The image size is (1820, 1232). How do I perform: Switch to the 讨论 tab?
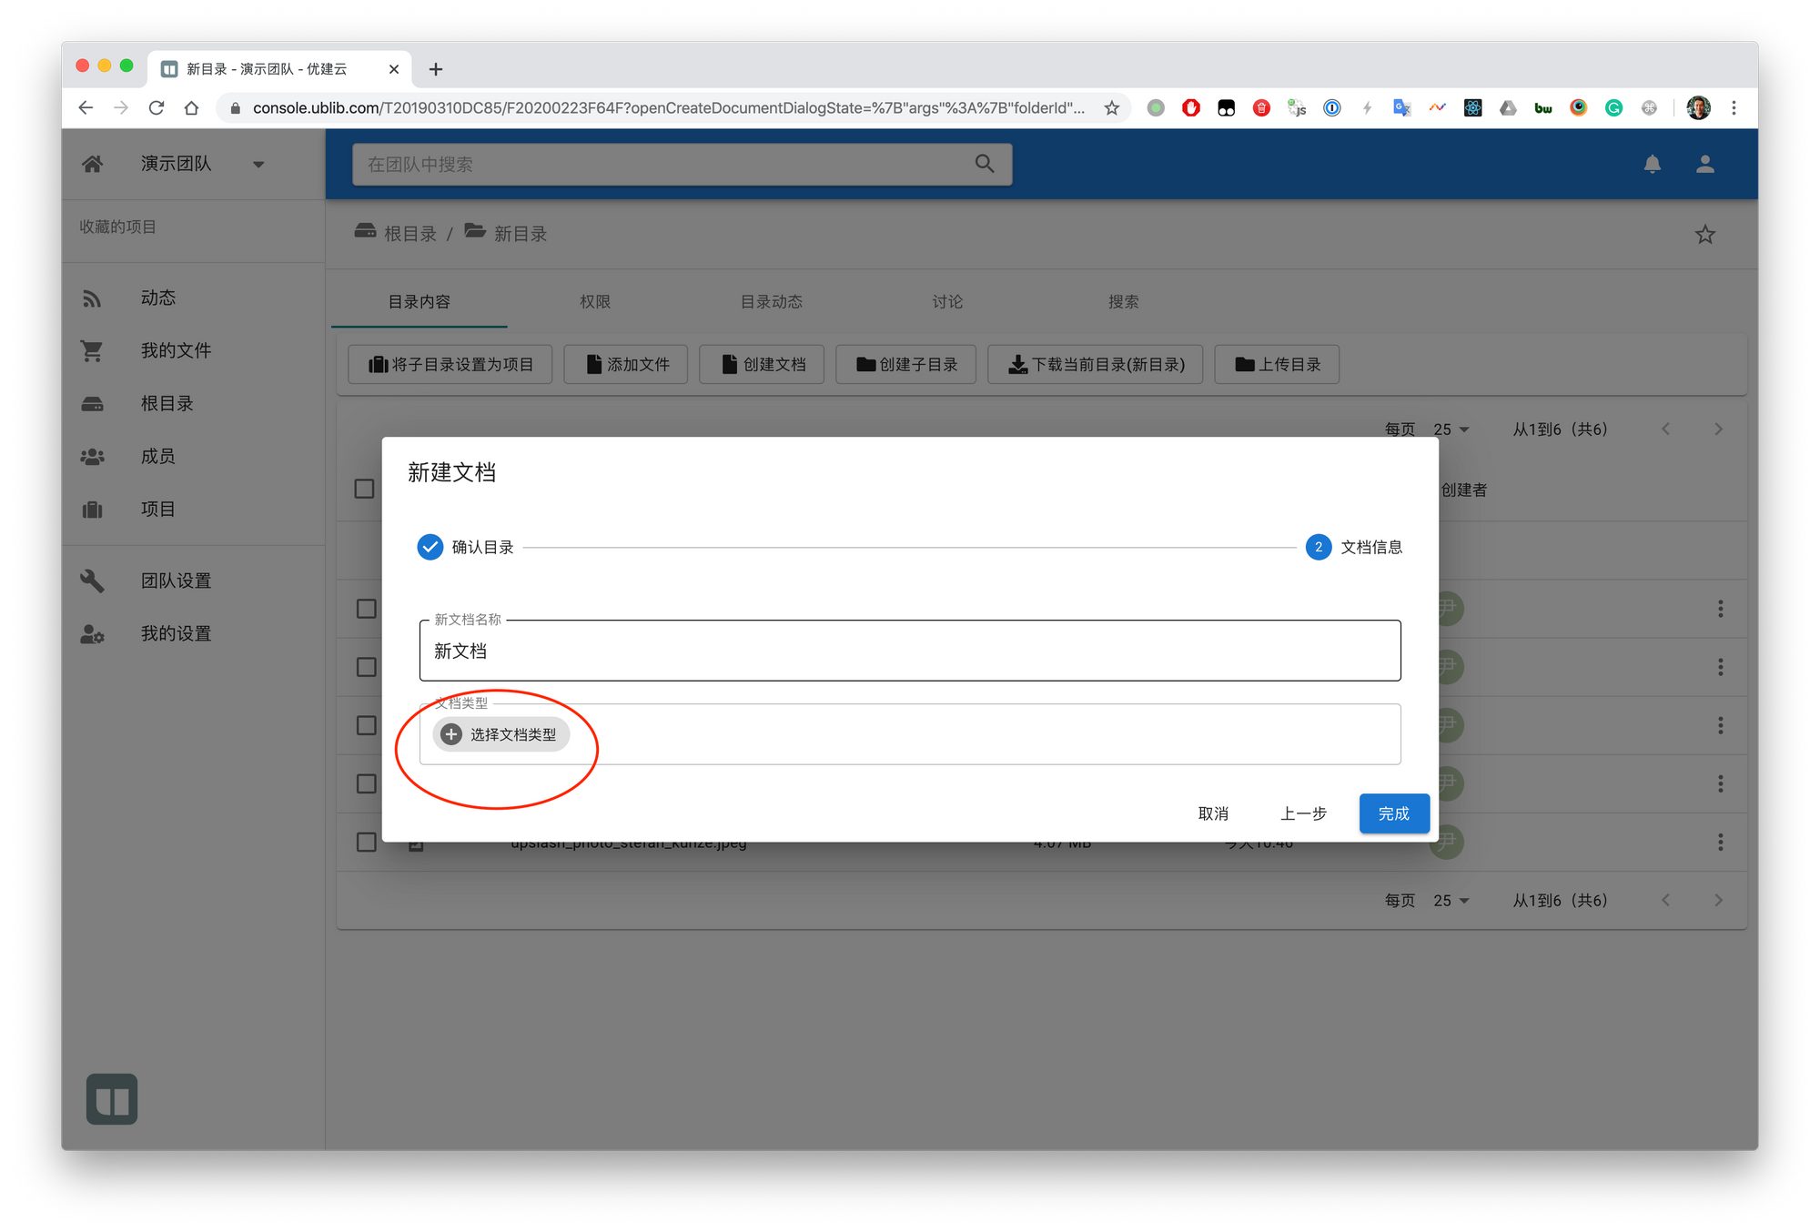[x=946, y=301]
